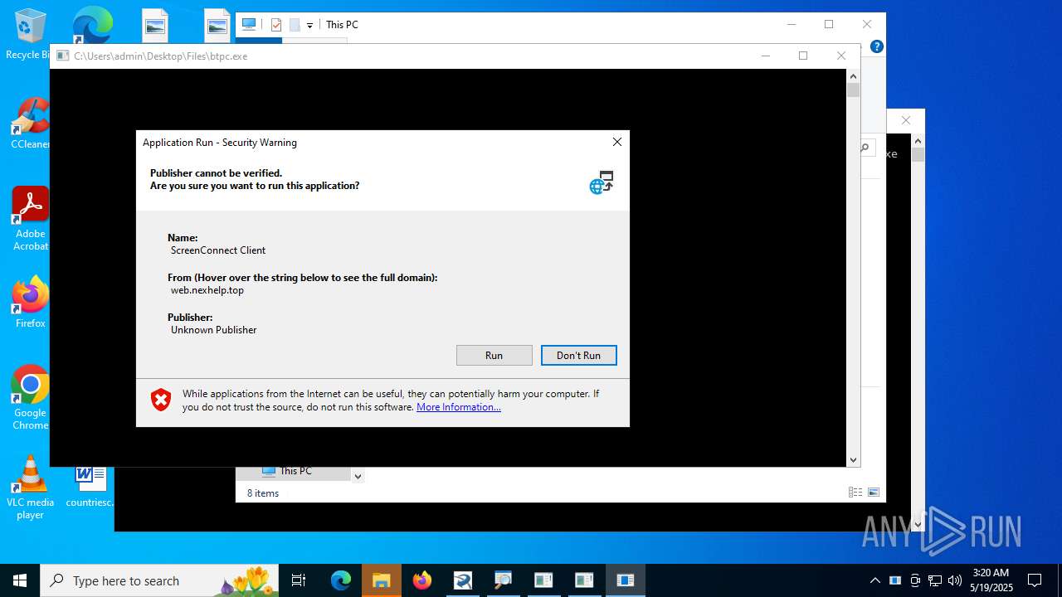Click Run in the Security Warning dialog

494,355
